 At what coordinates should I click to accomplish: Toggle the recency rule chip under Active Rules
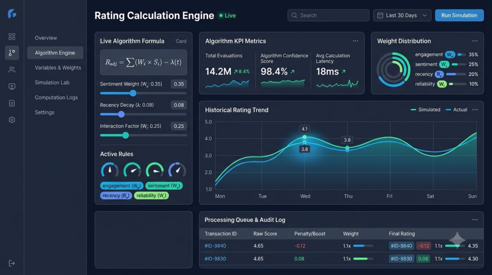click(116, 196)
